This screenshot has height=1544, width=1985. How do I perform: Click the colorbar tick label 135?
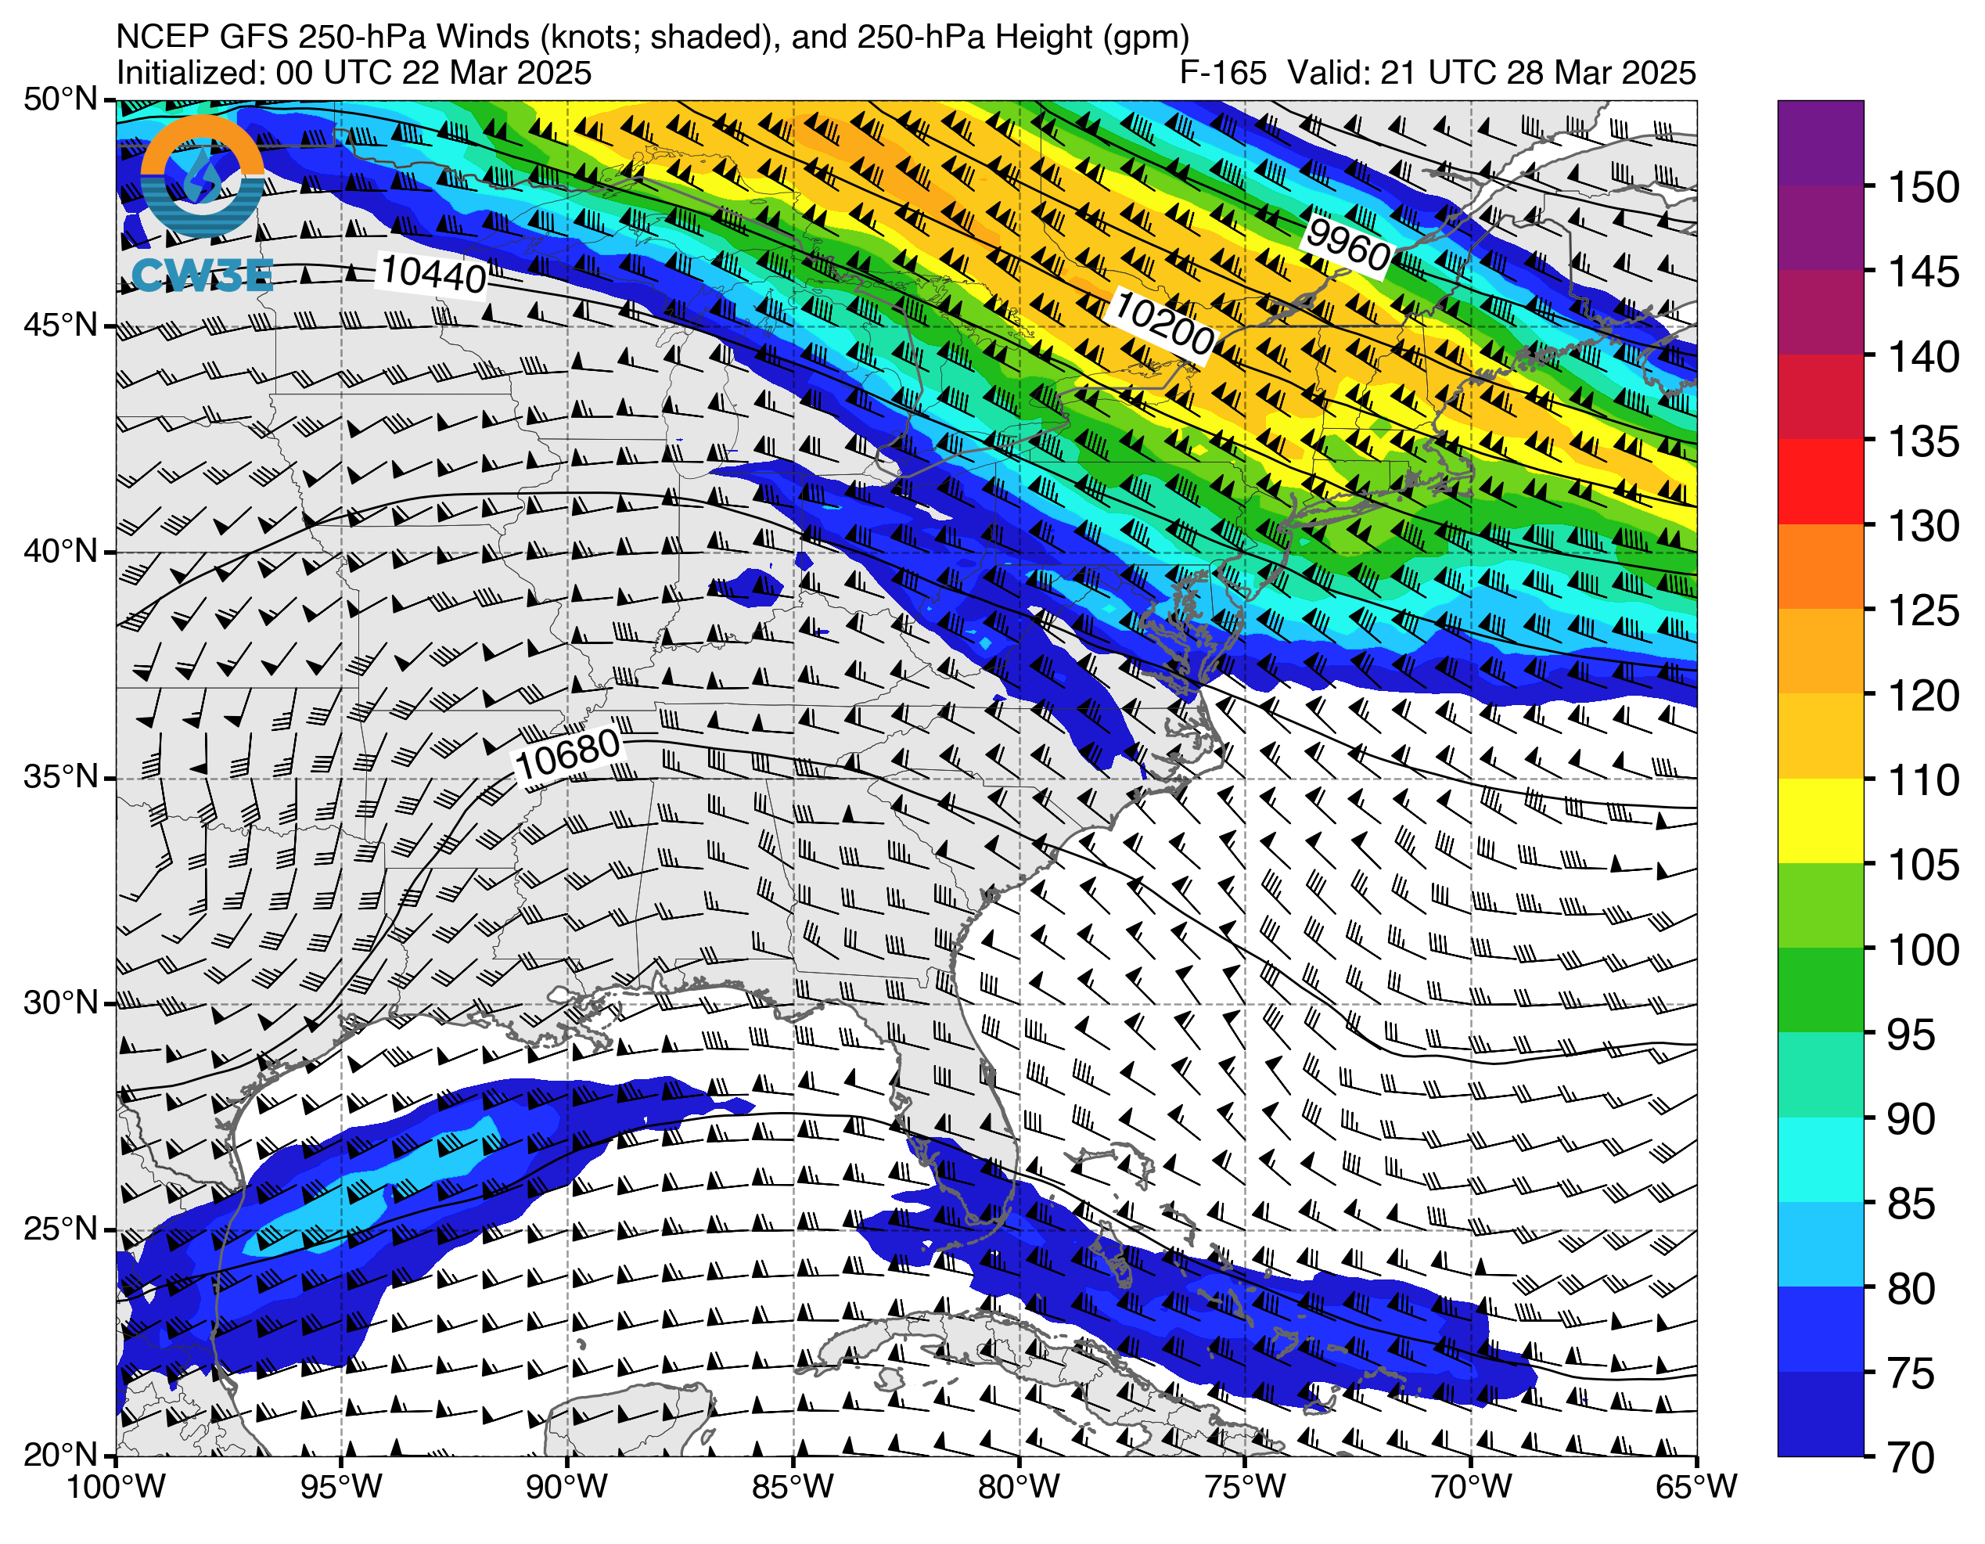(1923, 442)
